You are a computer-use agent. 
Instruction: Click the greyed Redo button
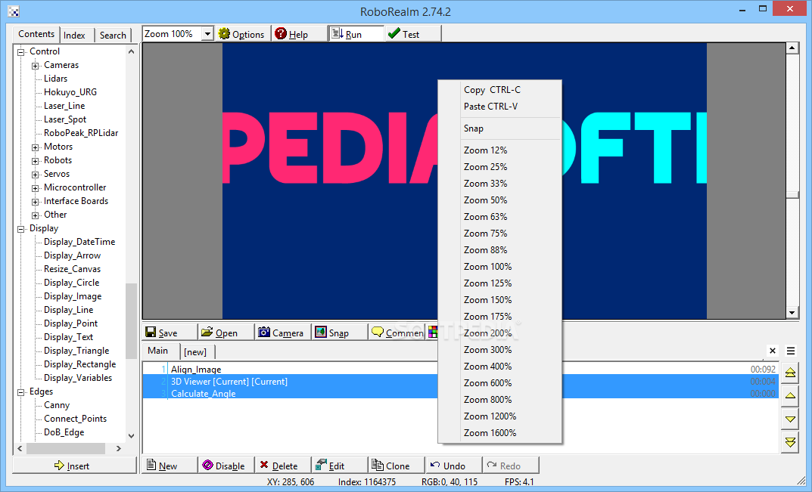tap(511, 466)
